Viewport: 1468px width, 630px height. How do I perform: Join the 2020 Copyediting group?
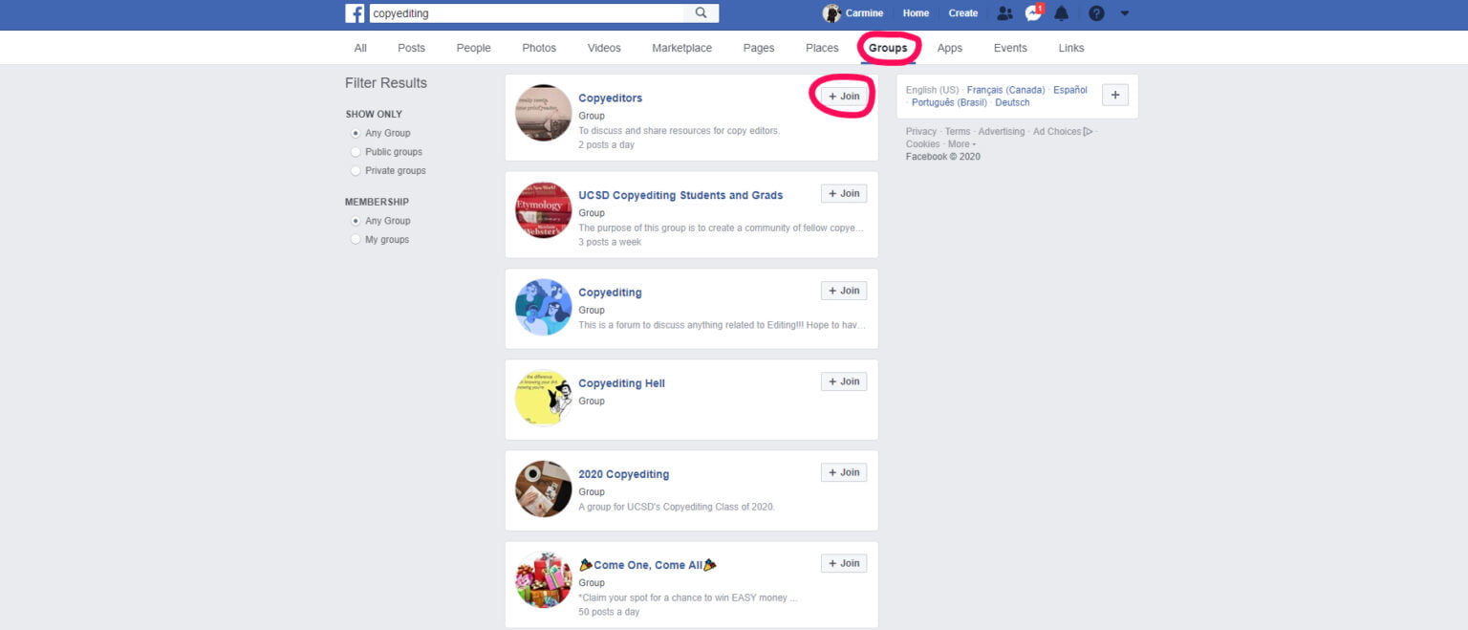(844, 472)
